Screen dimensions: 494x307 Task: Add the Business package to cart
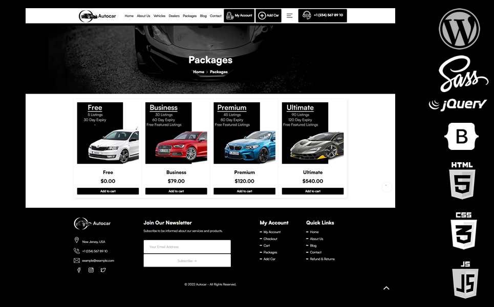[176, 191]
